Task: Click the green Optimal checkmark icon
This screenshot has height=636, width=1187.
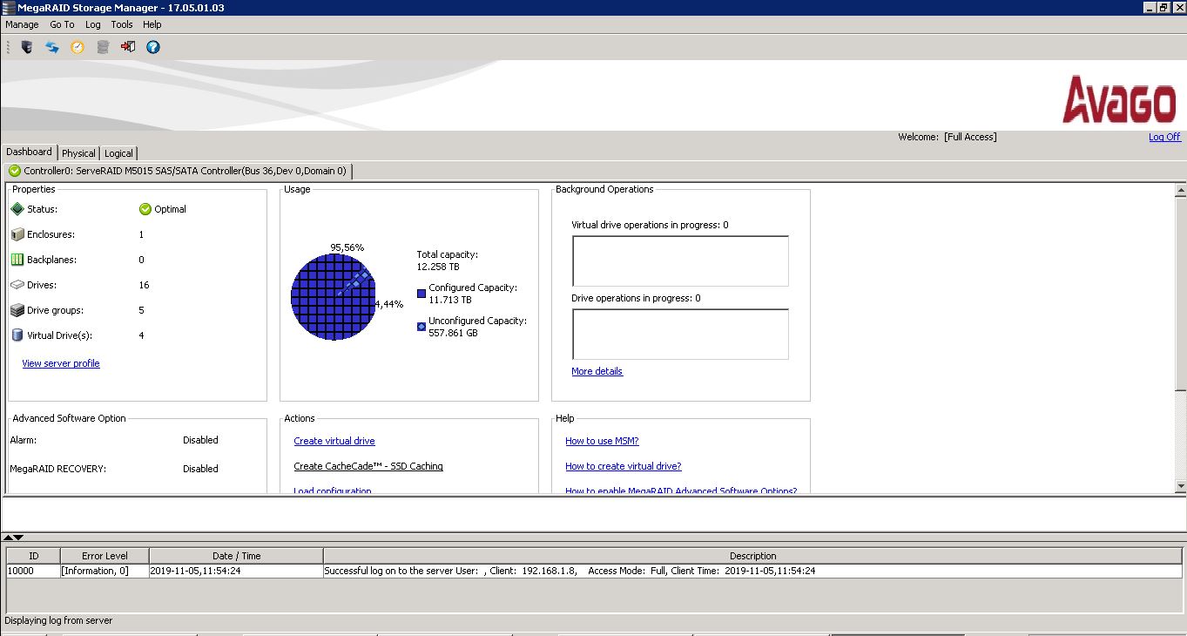Action: click(145, 209)
